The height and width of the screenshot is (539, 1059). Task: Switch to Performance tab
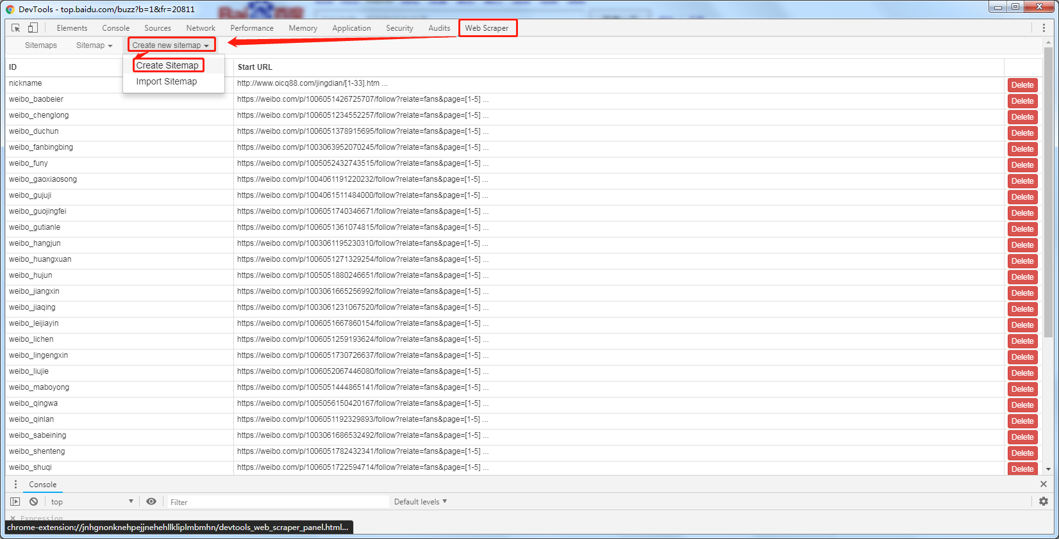pyautogui.click(x=252, y=28)
